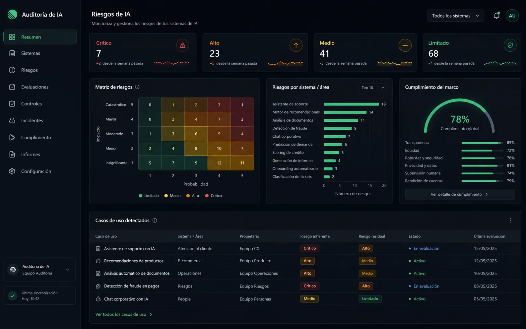
Task: Click the Sistemas icon in sidebar
Action: click(x=12, y=53)
